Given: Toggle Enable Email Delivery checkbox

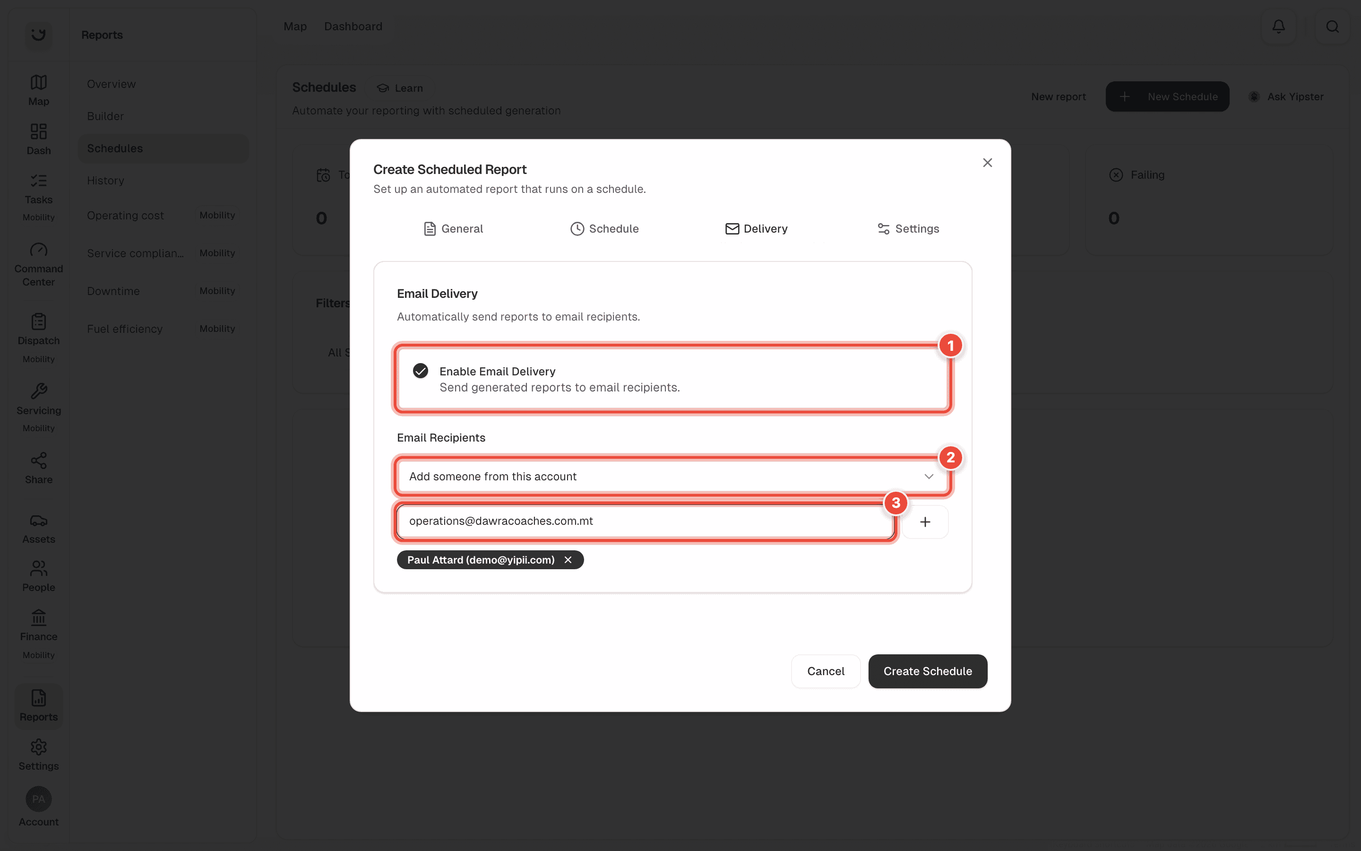Looking at the screenshot, I should tap(420, 371).
